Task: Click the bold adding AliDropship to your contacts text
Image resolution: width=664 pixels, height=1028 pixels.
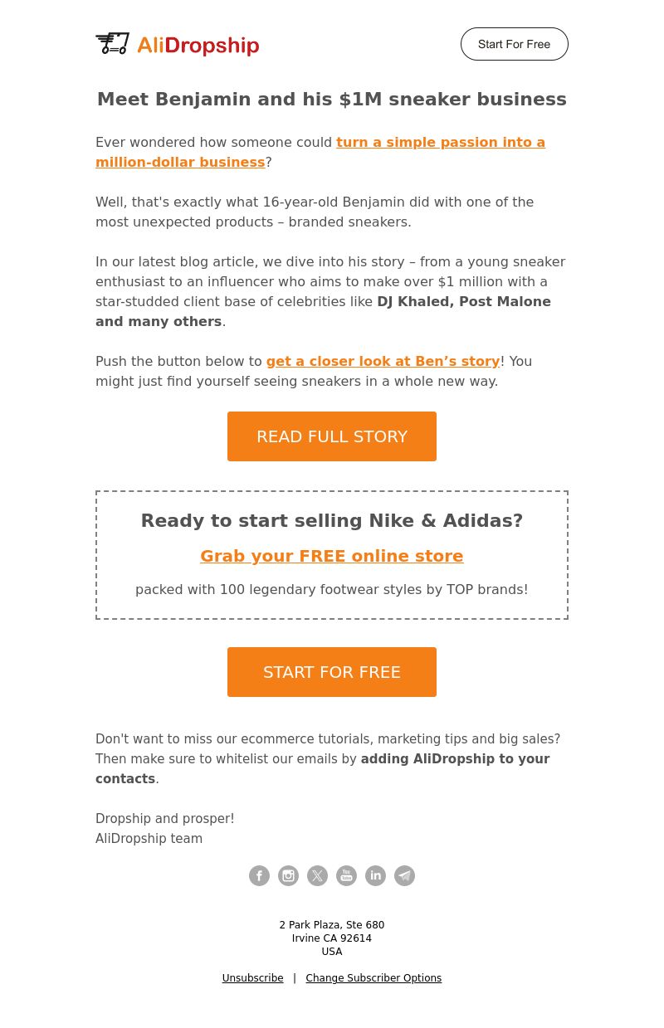Action: [x=323, y=769]
